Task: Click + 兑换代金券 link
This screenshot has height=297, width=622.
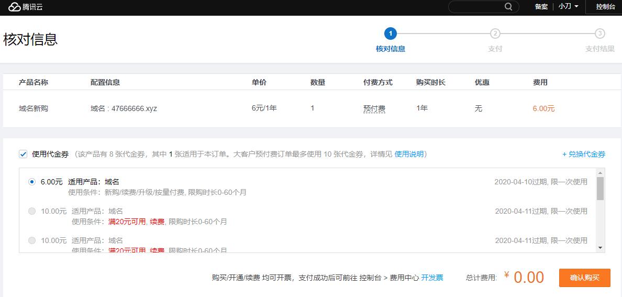Action: point(584,154)
